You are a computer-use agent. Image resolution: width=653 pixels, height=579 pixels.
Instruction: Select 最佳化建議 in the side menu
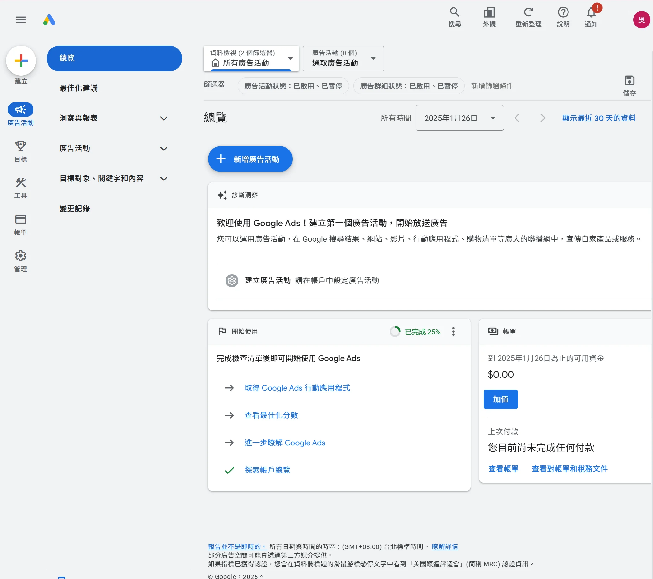(78, 88)
